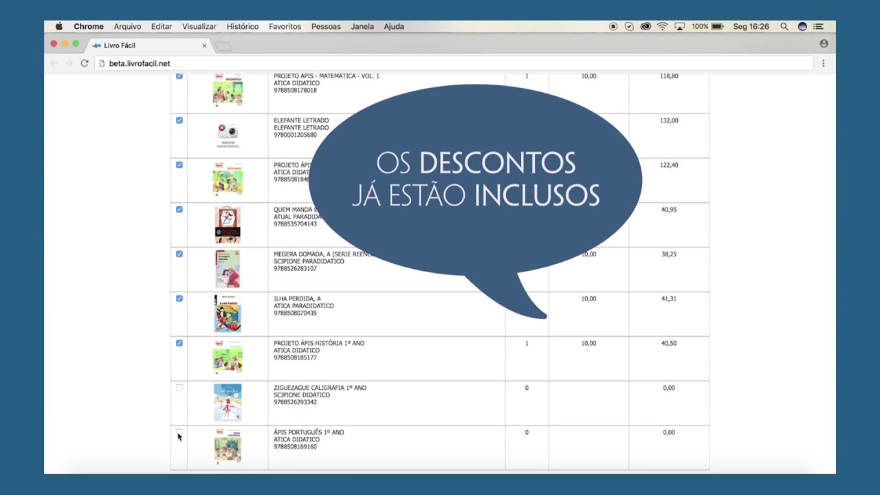Screen dimensions: 880x495
Task: Click the Wi-Fi status icon
Action: [x=662, y=27]
